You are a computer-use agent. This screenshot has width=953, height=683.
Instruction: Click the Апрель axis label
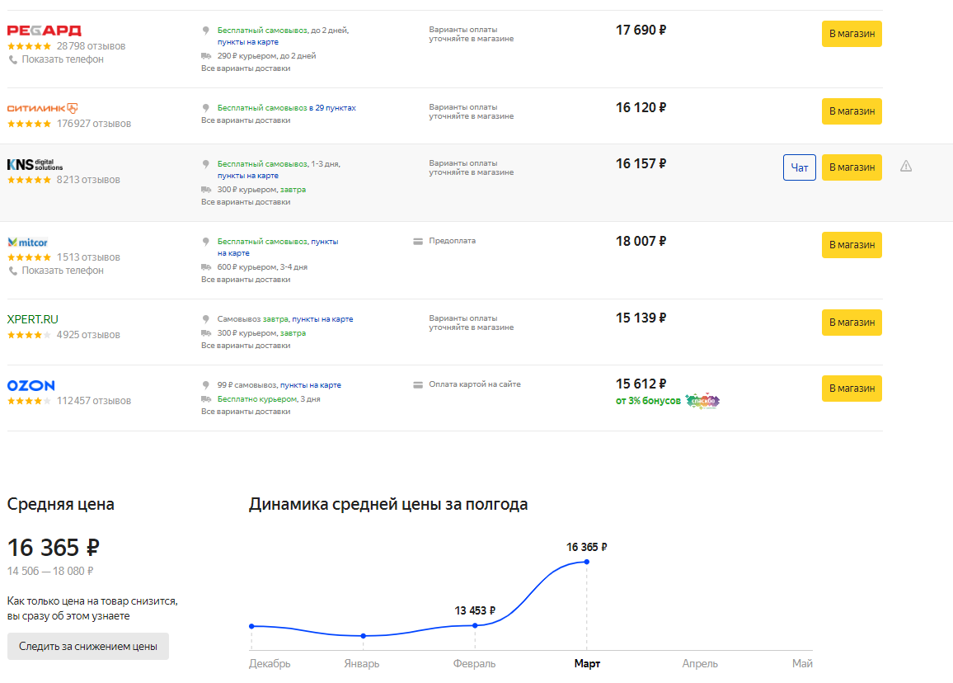700,663
